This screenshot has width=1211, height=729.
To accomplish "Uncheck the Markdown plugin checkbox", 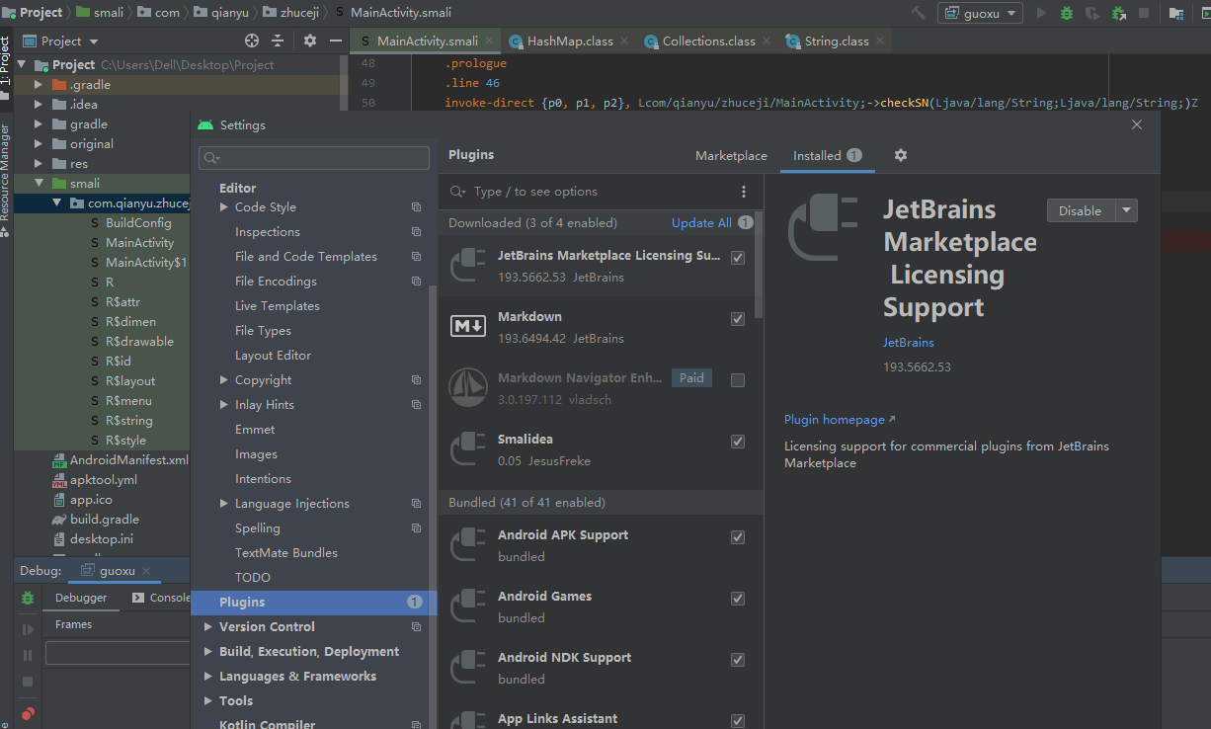I will coord(737,319).
